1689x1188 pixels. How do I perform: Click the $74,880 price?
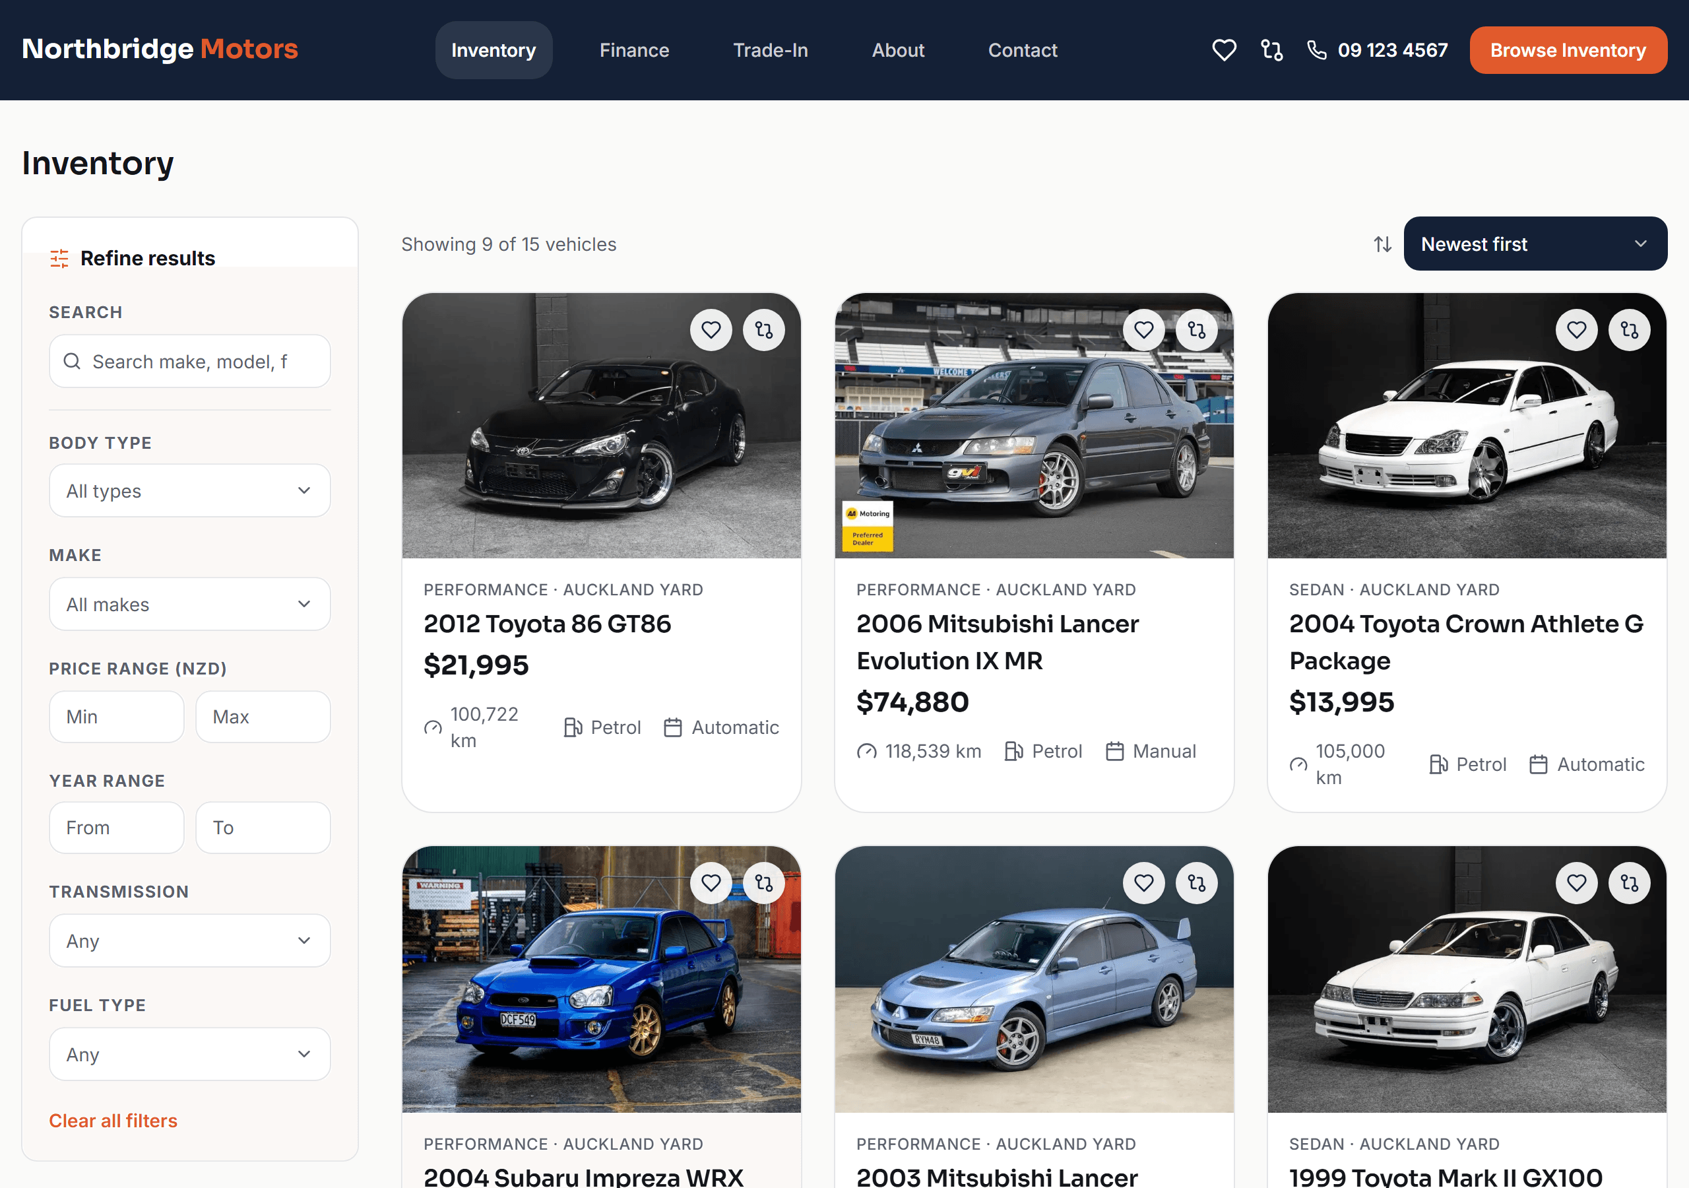[x=912, y=702]
